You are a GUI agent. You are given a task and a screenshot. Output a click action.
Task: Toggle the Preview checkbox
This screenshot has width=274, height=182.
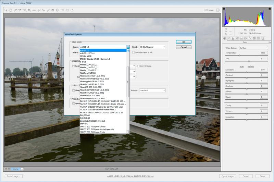205,10
